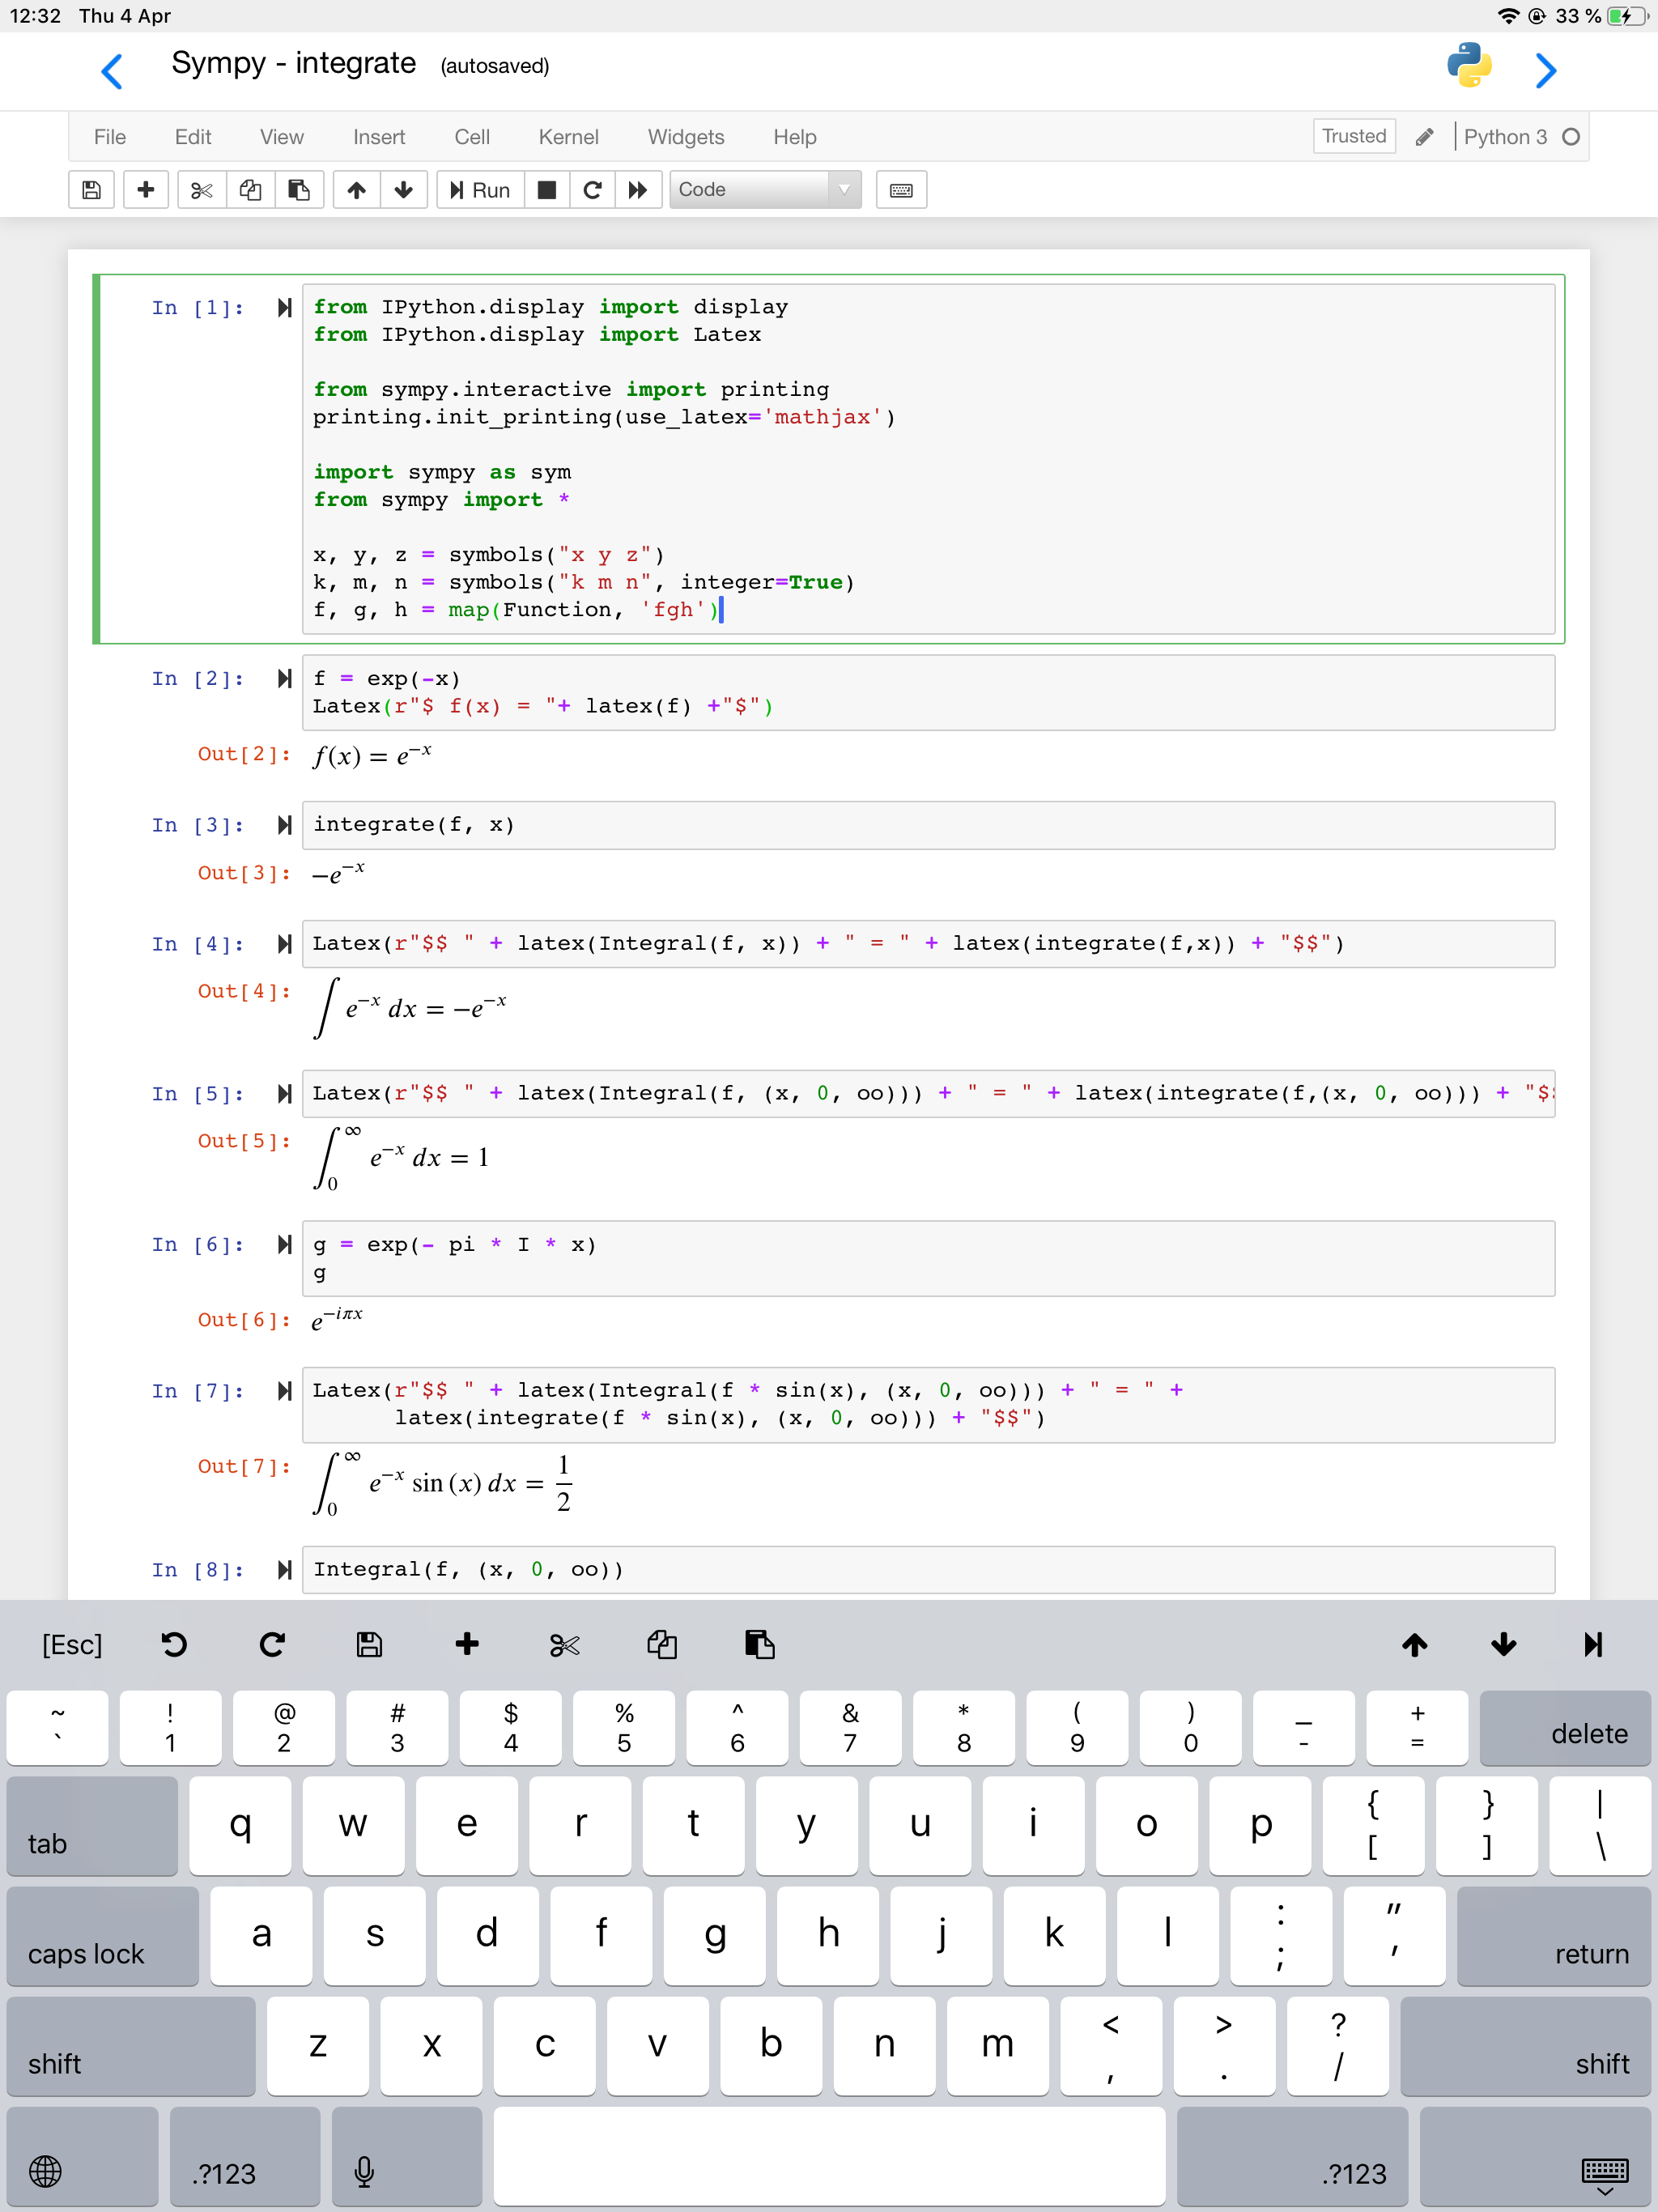Cut the selected cell with the scissors icon
1658x2212 pixels.
point(201,189)
